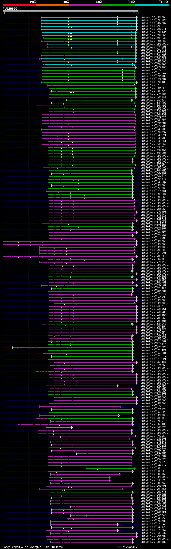Select alignment label UniRef100_A7R0W3
171x549 pixels.
[x=153, y=47]
